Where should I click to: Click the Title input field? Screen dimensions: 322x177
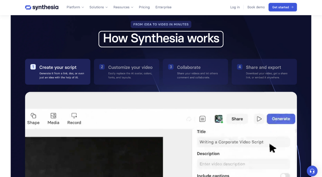(x=243, y=142)
